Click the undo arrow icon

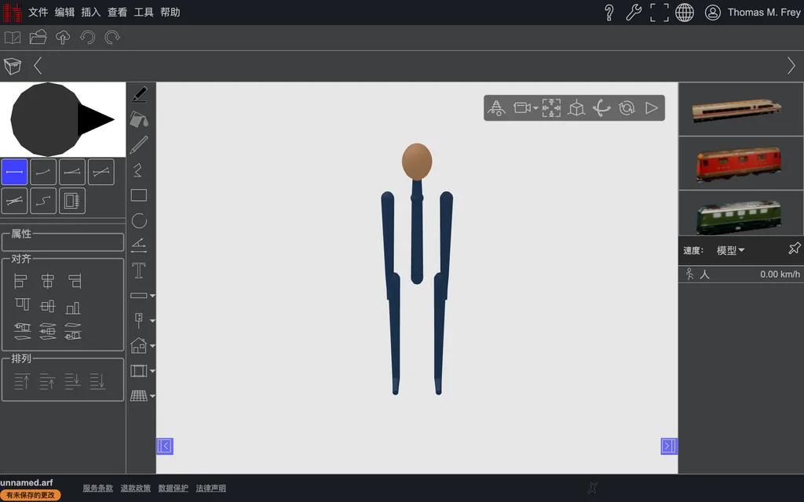pyautogui.click(x=88, y=38)
